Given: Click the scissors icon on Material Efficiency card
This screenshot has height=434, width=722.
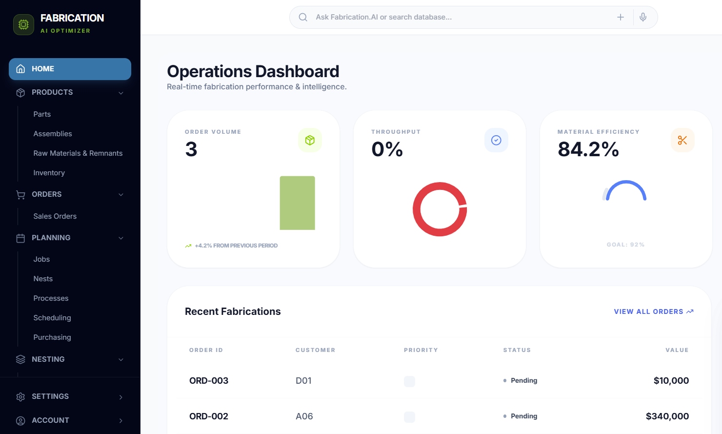Looking at the screenshot, I should [x=682, y=140].
